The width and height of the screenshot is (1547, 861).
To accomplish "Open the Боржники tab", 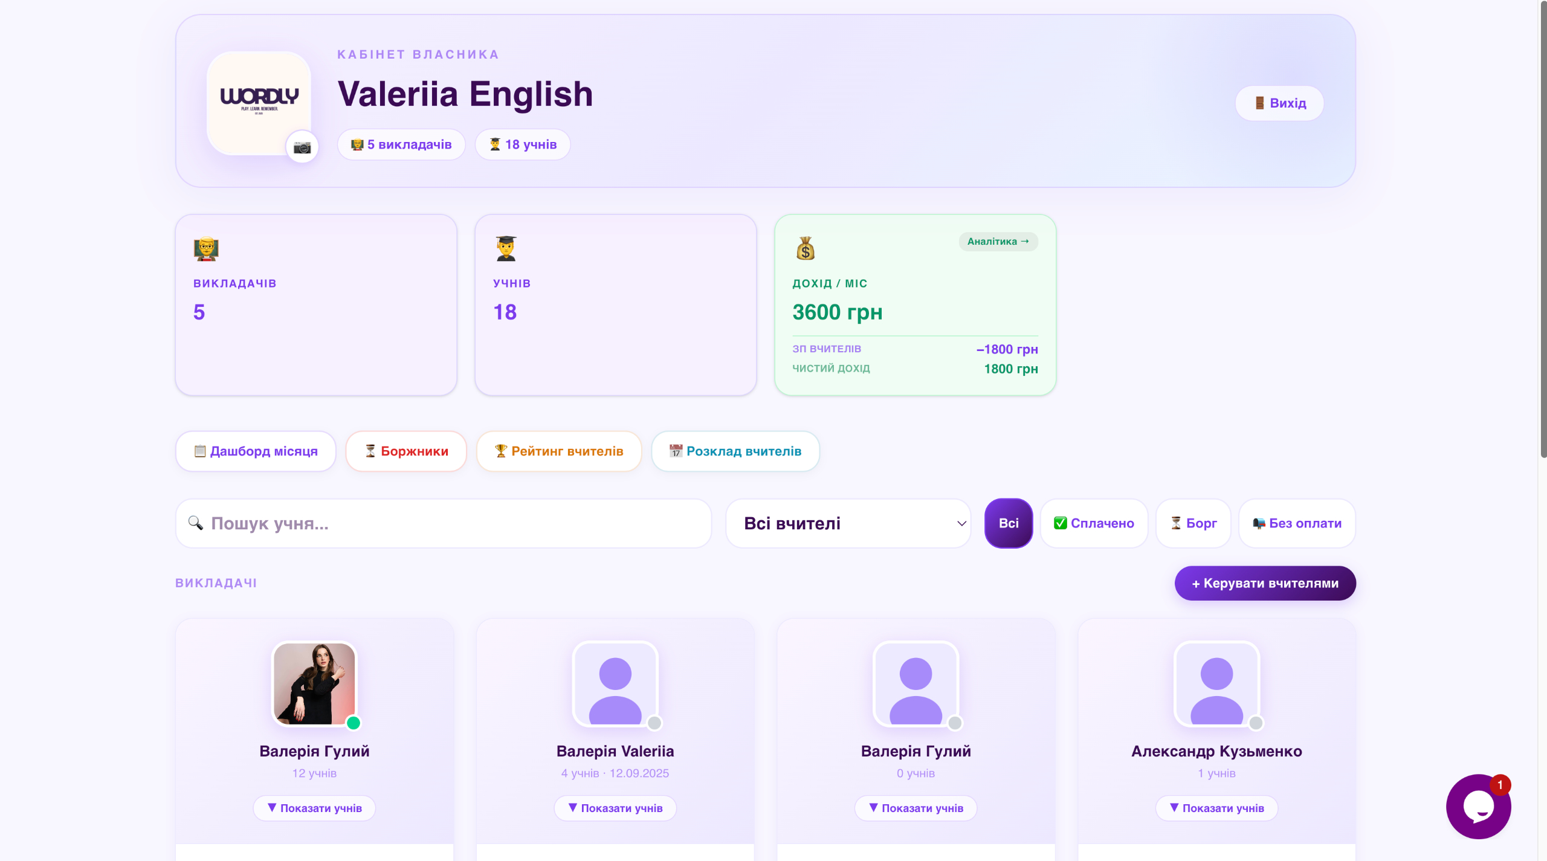I will coord(406,451).
